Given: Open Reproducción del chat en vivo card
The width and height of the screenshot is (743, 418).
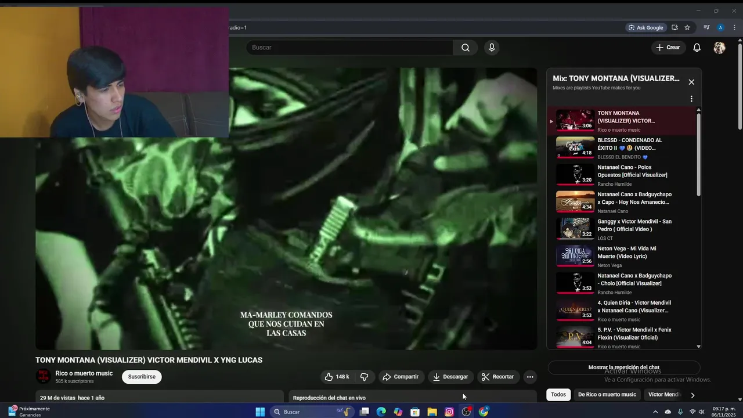Looking at the screenshot, I should point(413,397).
